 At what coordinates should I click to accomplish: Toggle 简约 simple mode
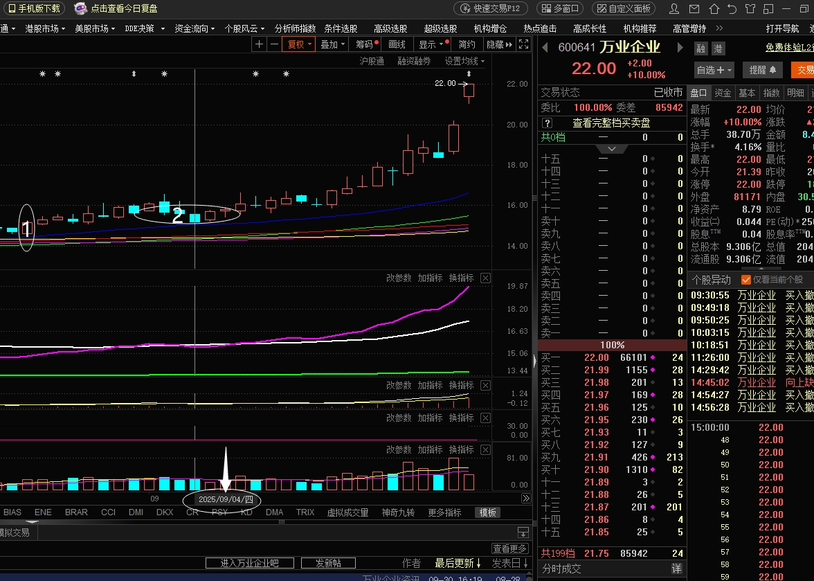click(x=467, y=44)
